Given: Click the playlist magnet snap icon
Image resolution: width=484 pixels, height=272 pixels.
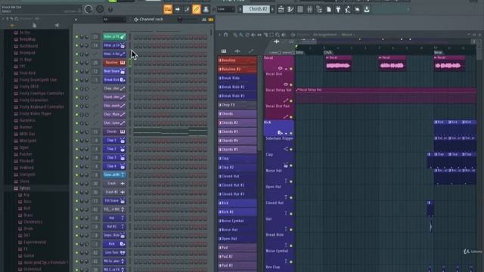Looking at the screenshot, I should point(225,35).
